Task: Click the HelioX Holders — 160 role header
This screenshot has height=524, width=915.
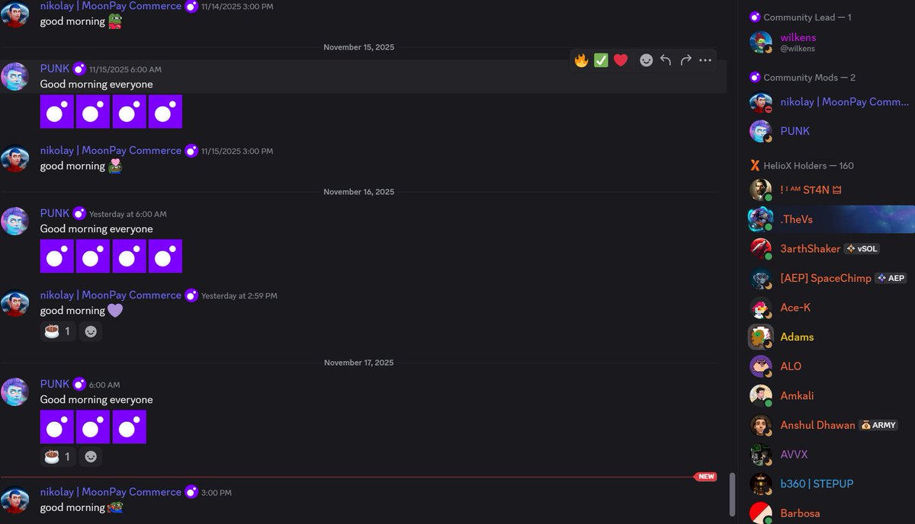Action: point(801,165)
